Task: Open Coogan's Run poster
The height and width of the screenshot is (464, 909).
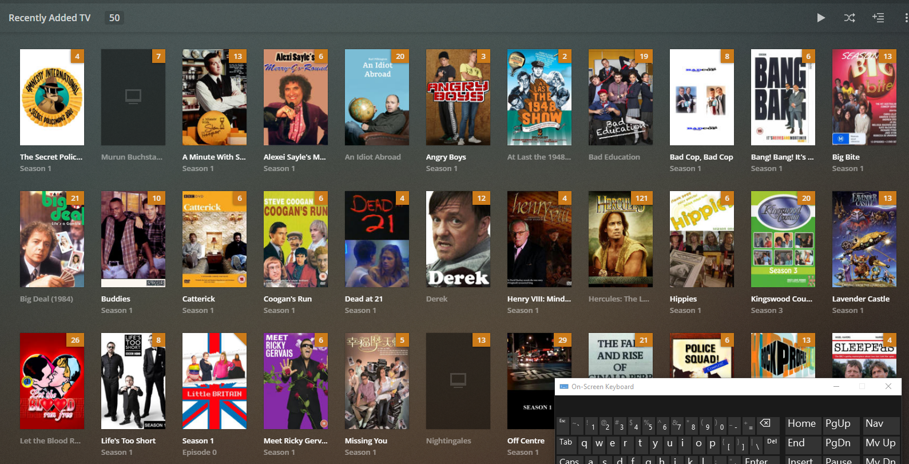Action: (296, 239)
